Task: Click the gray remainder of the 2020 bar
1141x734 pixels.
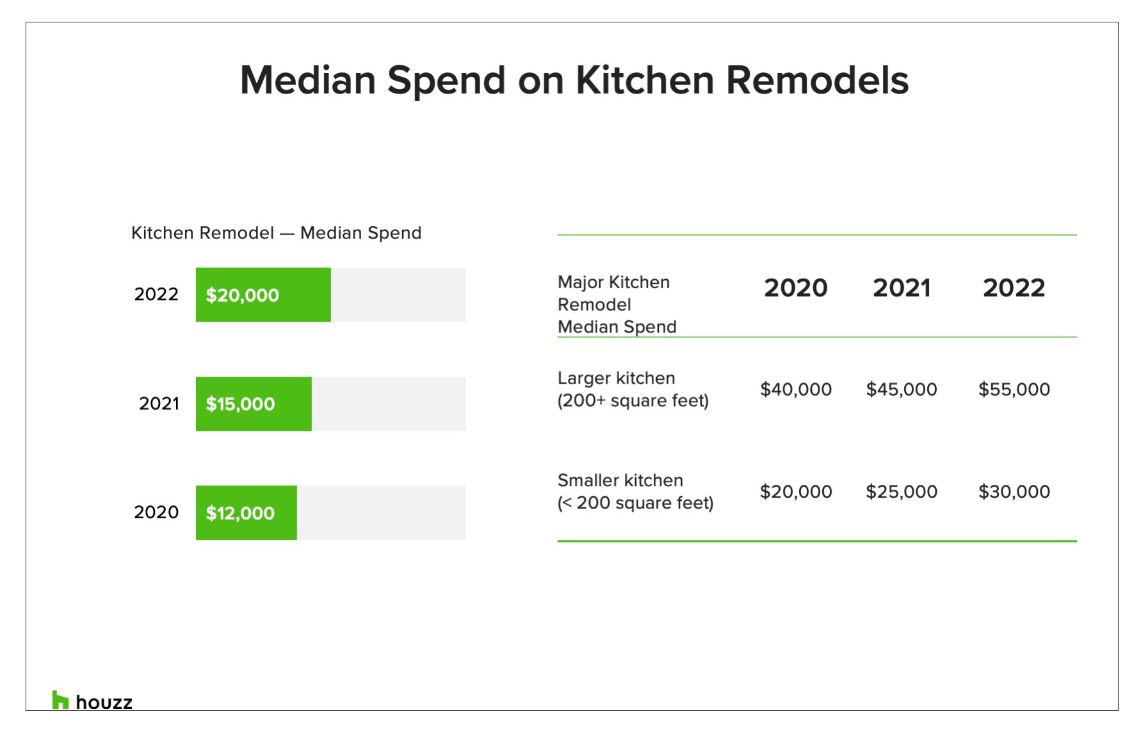Action: click(382, 512)
